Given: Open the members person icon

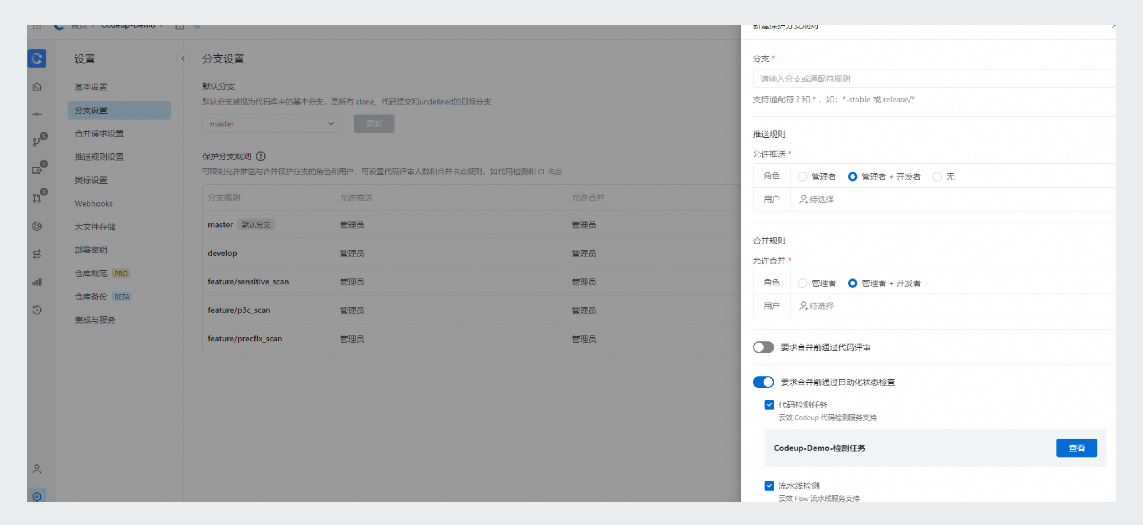Looking at the screenshot, I should [37, 469].
